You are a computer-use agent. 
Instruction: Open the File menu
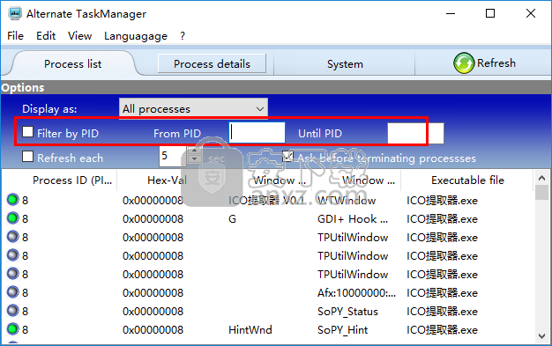point(15,36)
